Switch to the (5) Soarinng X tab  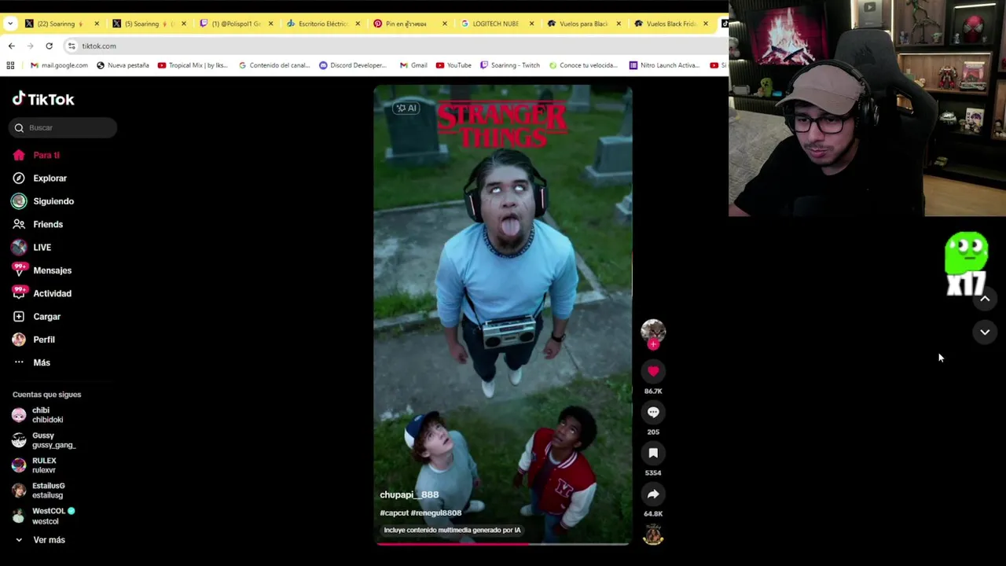[x=148, y=24]
